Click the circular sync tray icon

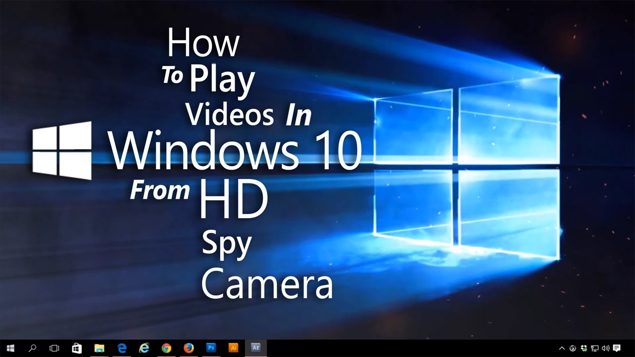coord(573,348)
